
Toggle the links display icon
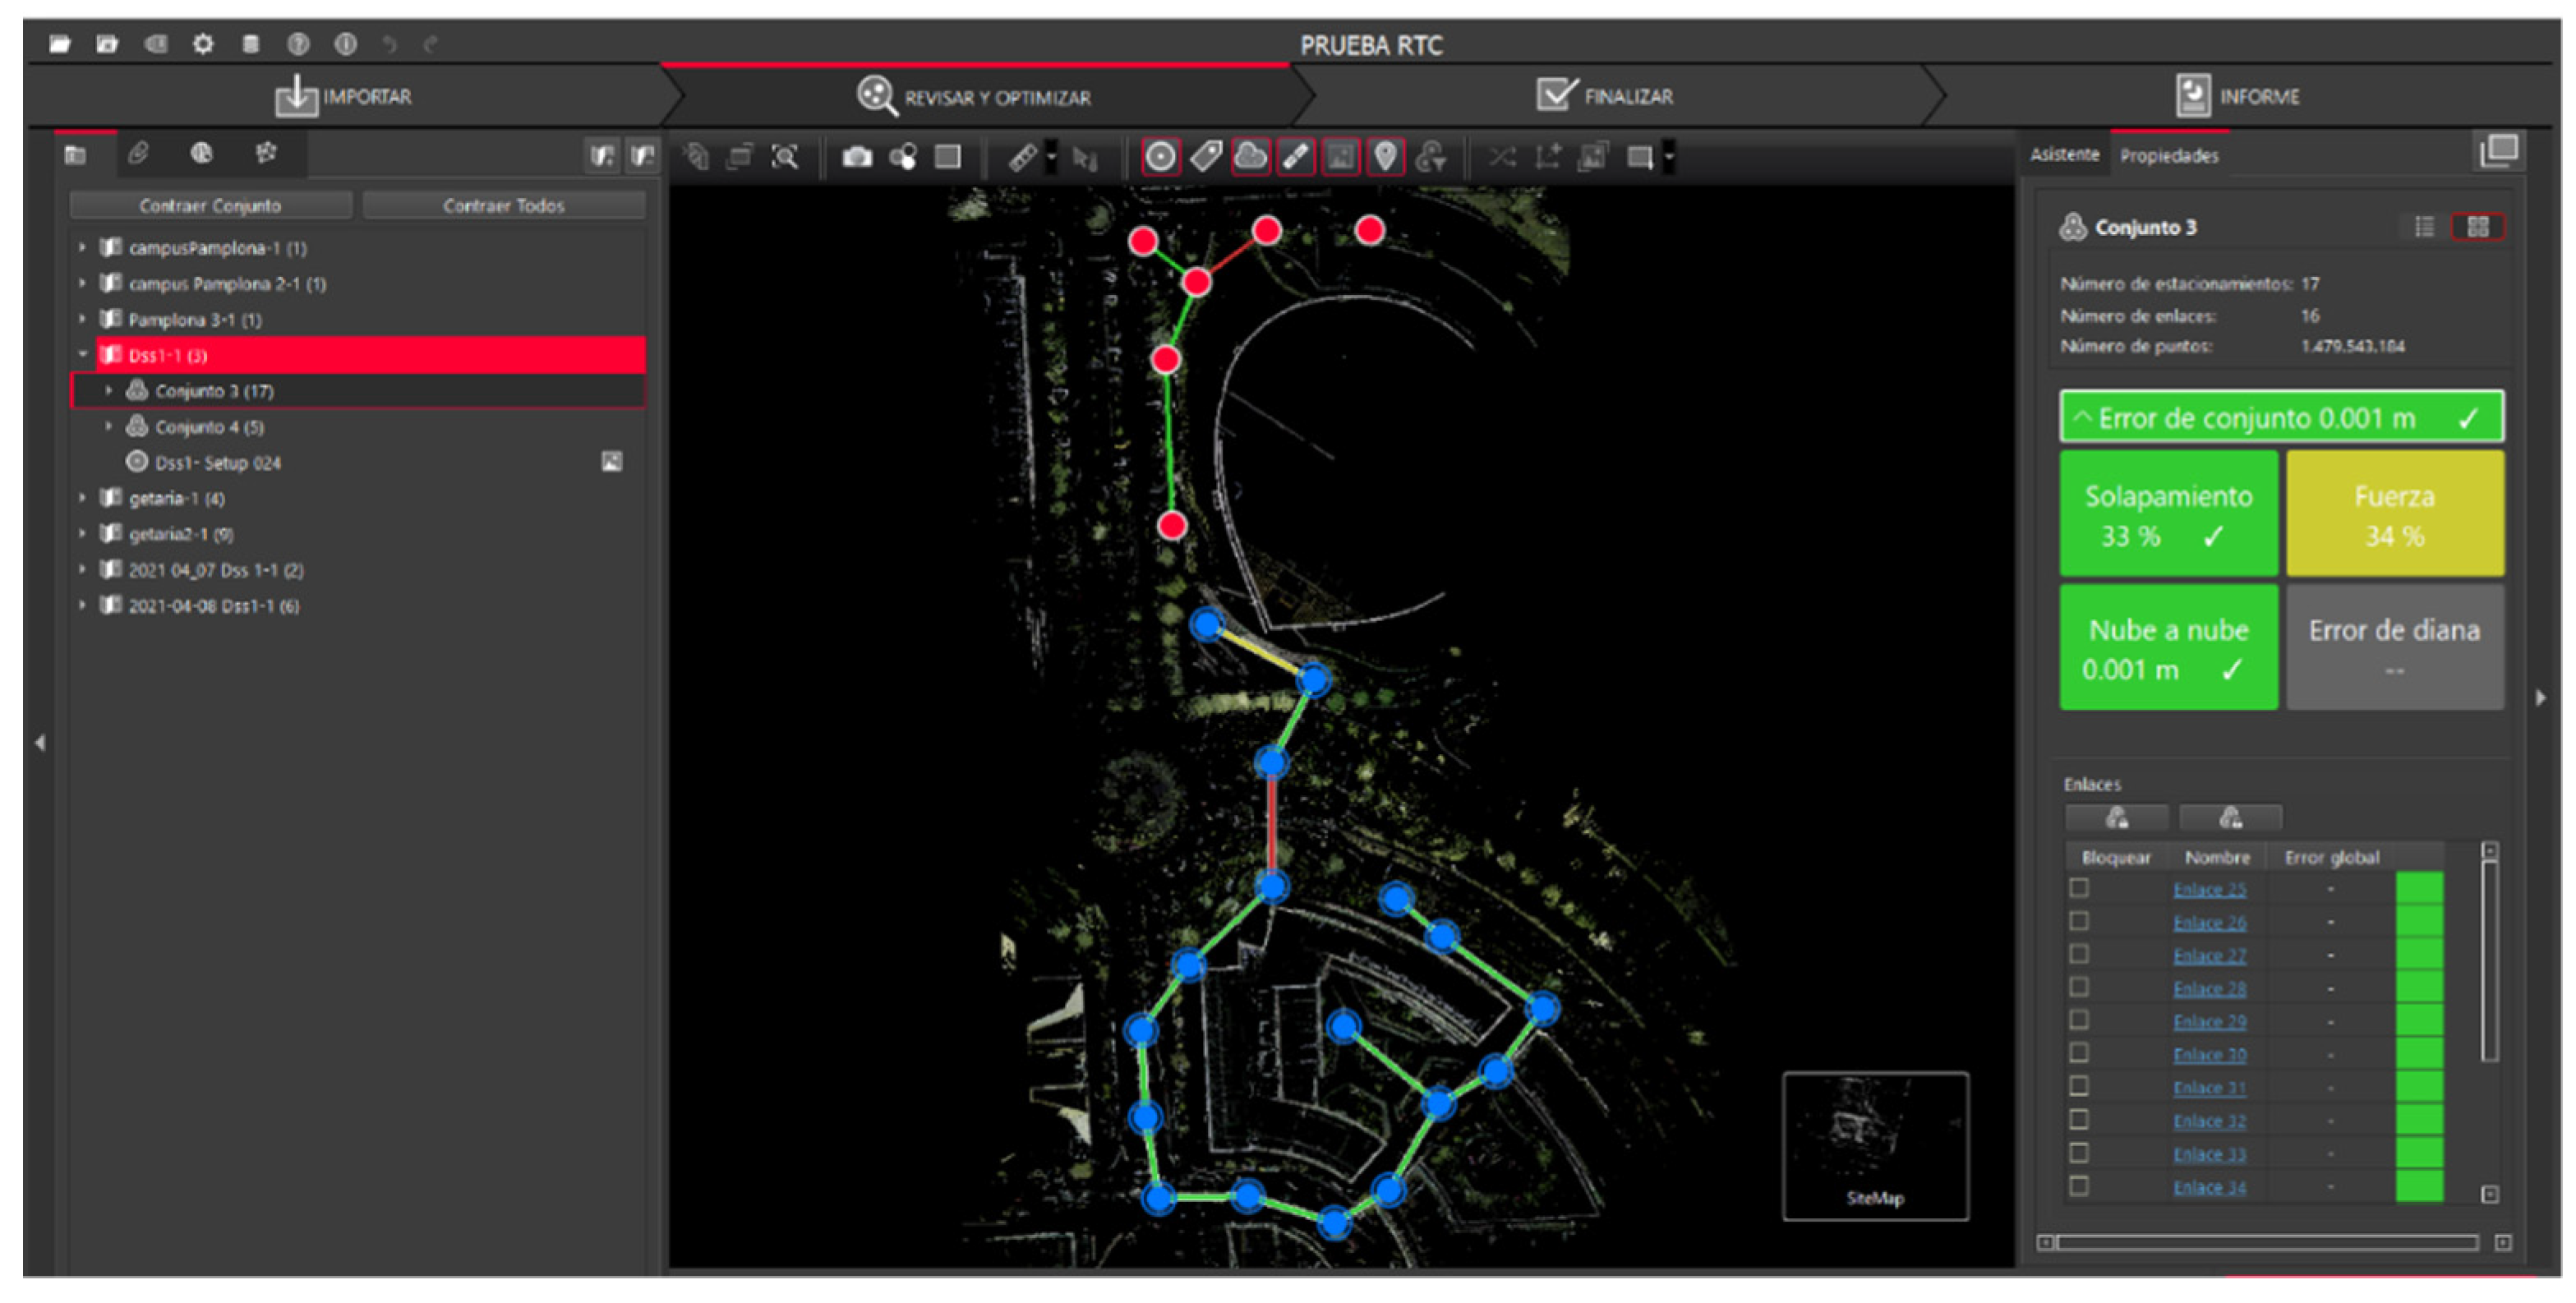[x=1295, y=157]
